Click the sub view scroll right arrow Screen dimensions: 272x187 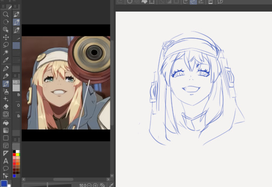(x=108, y=179)
